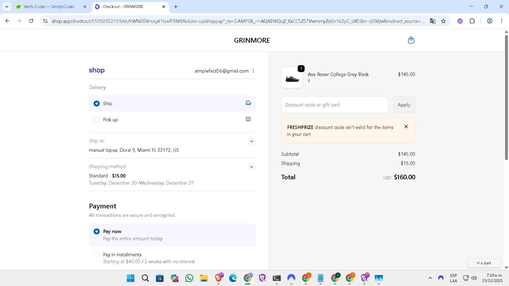Viewport: 509px width, 286px height.
Task: Select Pay in installments option
Action: [97, 254]
